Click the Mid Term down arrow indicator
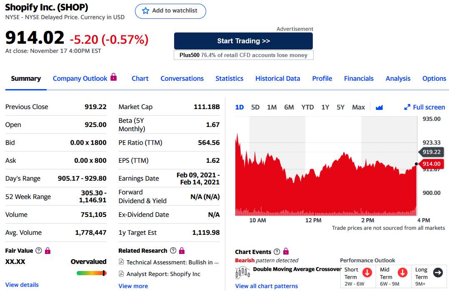This screenshot has height=291, width=449. point(402,273)
